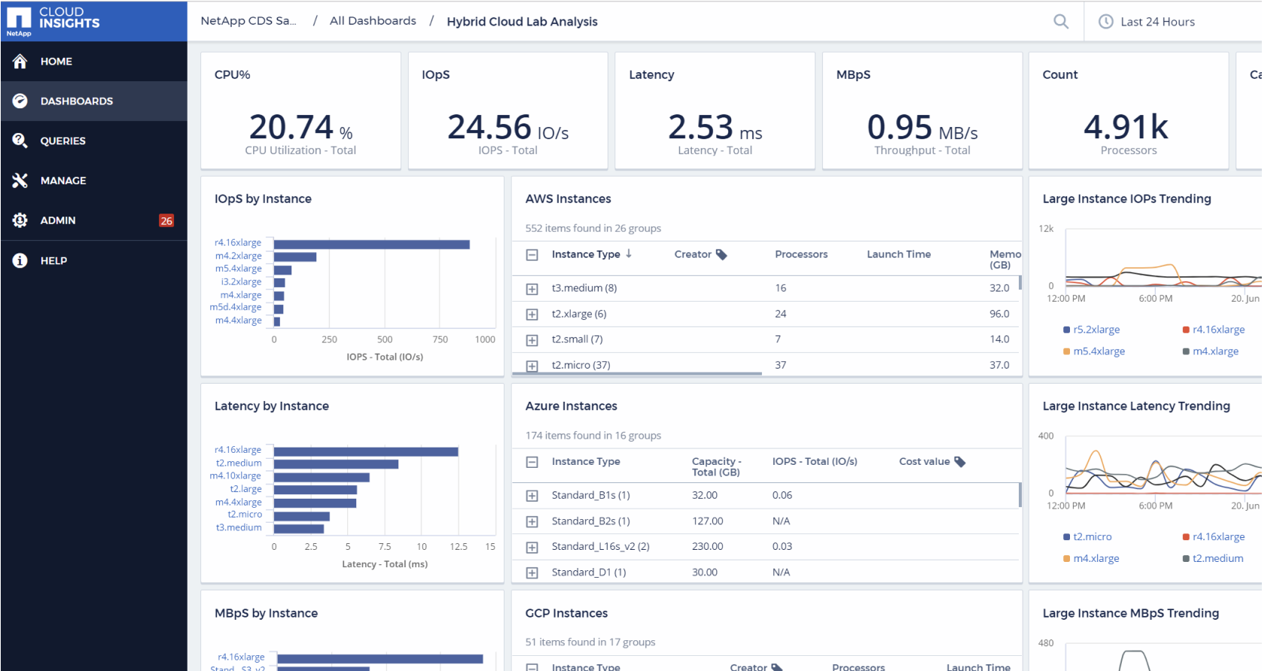Click r4.16xlarge bar in IOpS by Instance
This screenshot has height=671, width=1262.
[x=372, y=244]
